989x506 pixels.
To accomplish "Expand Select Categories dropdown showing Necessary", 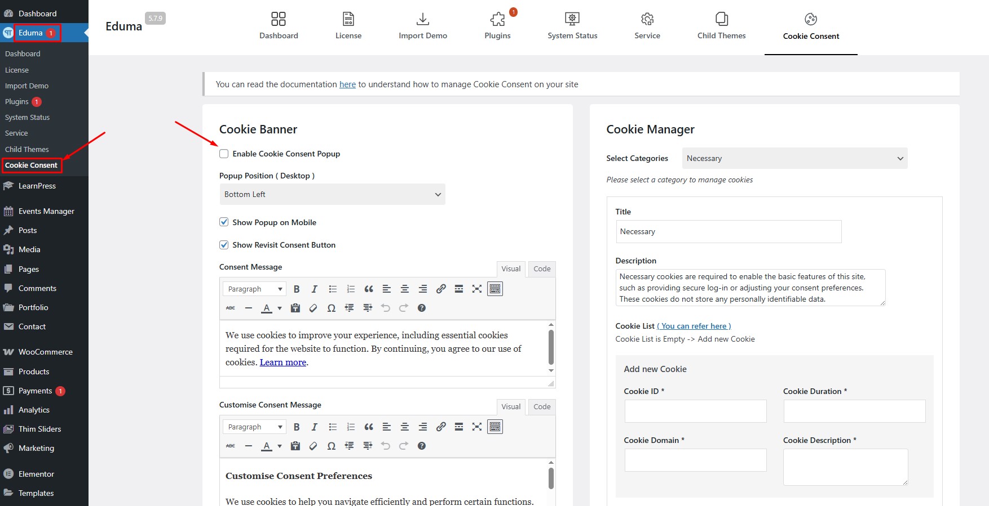I will pyautogui.click(x=794, y=158).
